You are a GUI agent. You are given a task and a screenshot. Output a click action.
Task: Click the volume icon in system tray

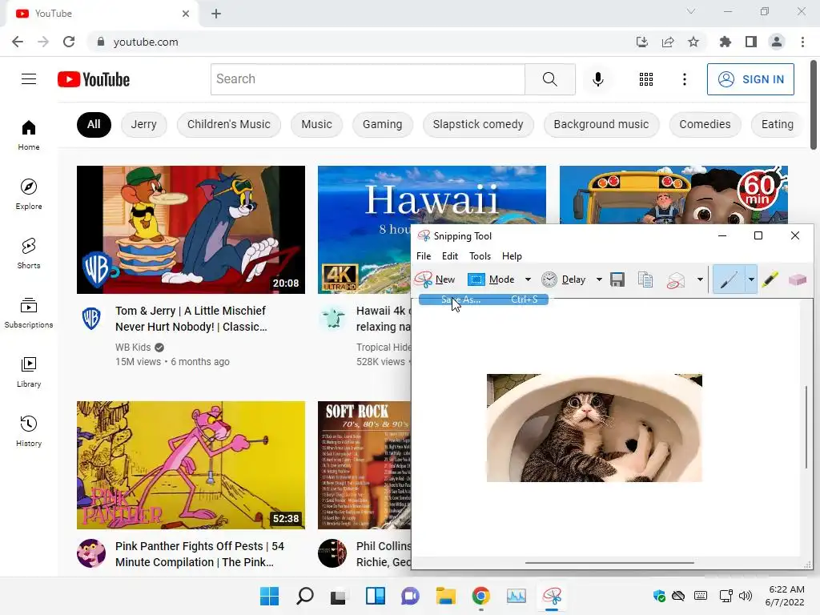tap(746, 596)
